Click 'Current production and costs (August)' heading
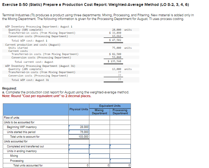 33,45
